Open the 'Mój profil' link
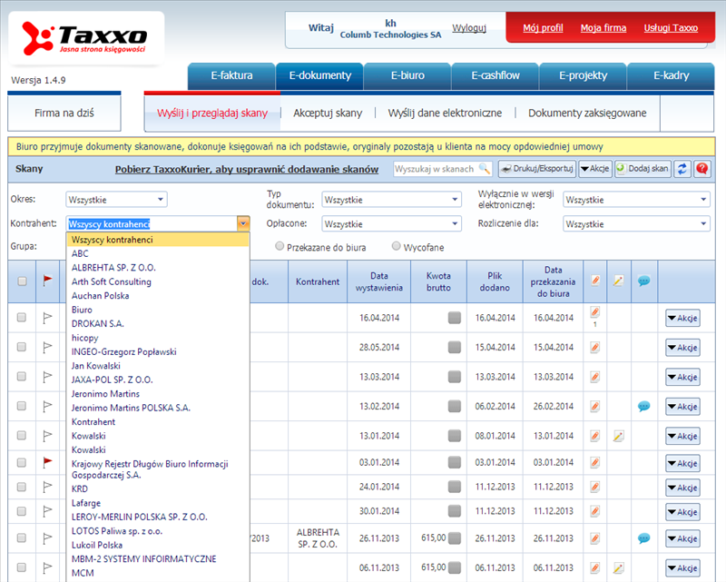The width and height of the screenshot is (726, 582). tap(543, 28)
